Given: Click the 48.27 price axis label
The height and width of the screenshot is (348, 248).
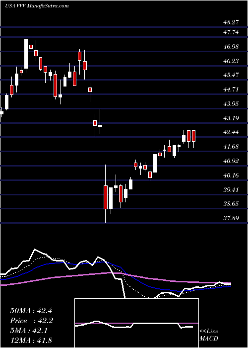Looking at the screenshot, I should (x=231, y=22).
